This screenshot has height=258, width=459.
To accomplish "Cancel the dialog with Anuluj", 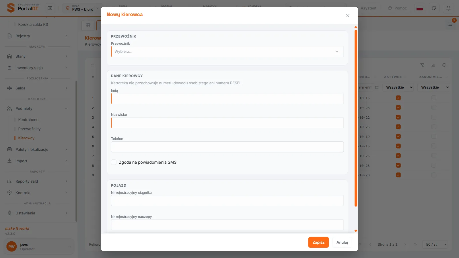I will click(342, 242).
